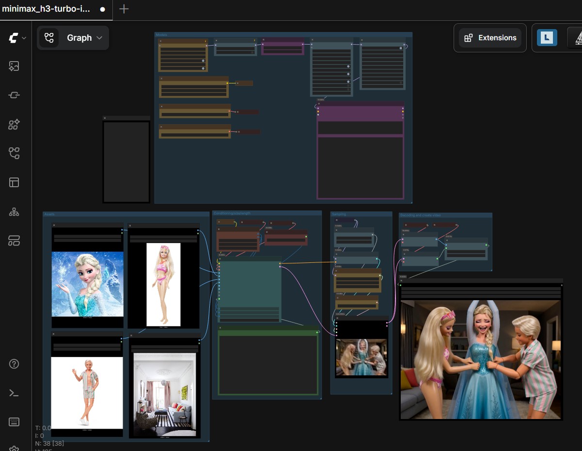Open the squares-with-sparkle sidebar panel
This screenshot has width=582, height=451.
[14, 125]
